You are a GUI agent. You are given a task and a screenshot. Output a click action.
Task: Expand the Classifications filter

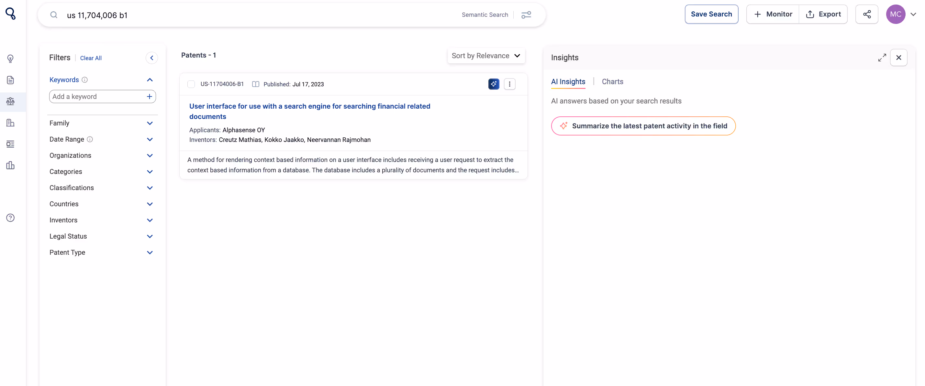coord(150,188)
